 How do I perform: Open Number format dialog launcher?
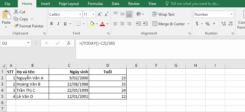pyautogui.click(x=233, y=33)
